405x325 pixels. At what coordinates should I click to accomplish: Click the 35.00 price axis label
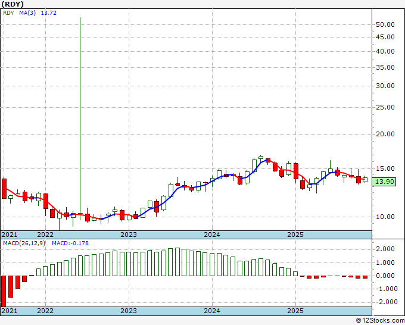(385, 68)
